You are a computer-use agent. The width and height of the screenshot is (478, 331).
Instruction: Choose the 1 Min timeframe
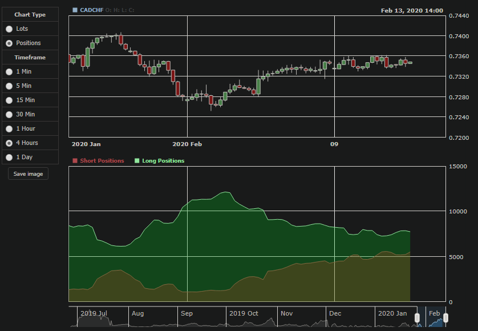(x=9, y=72)
